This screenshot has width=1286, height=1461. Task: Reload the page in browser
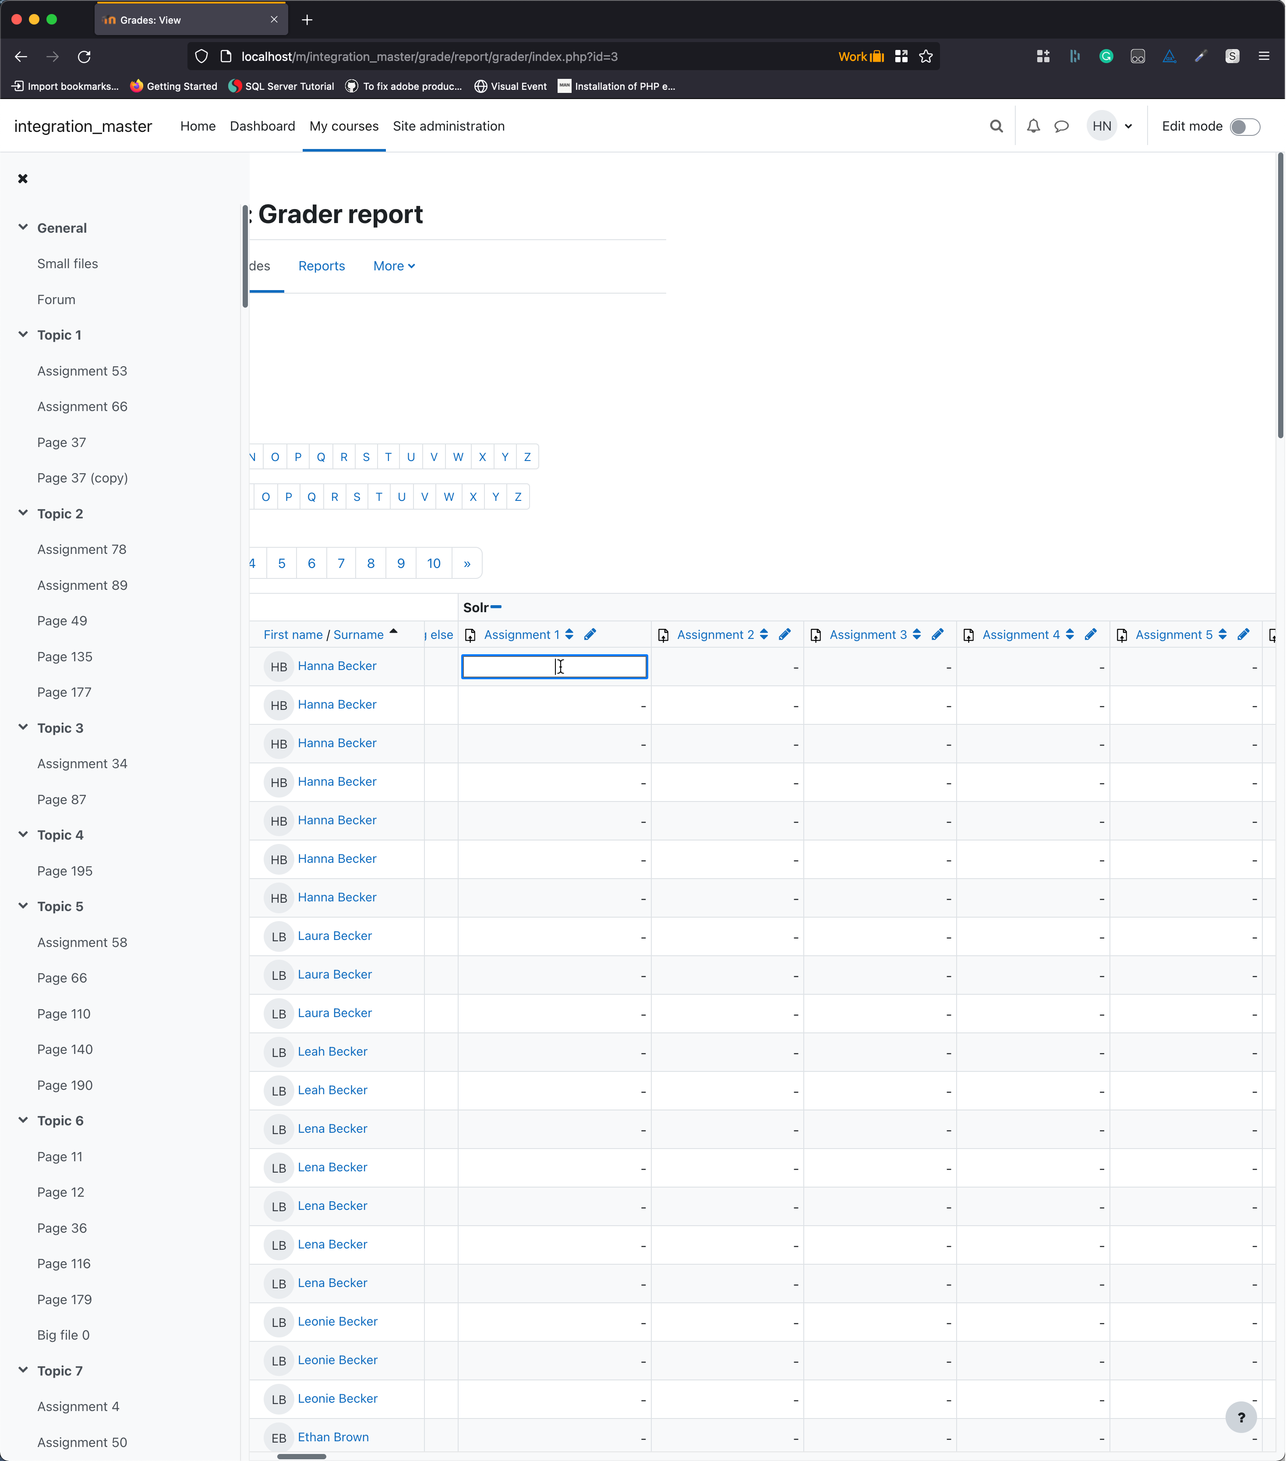click(84, 57)
